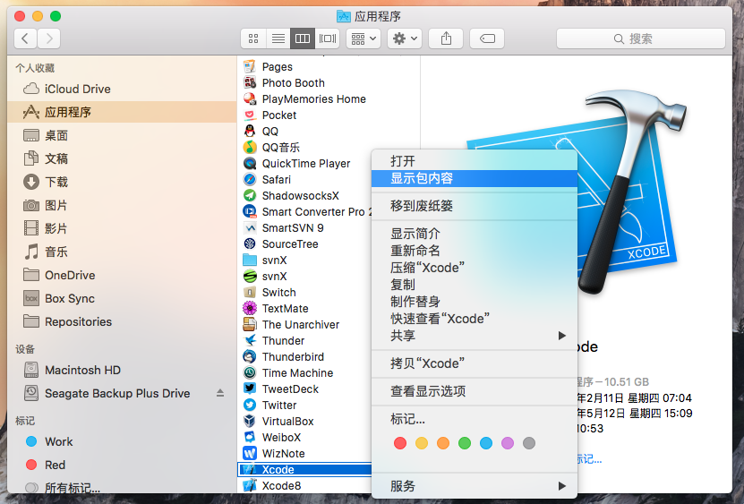Choose 显示简介 menu item
This screenshot has height=504, width=744.
pos(474,234)
